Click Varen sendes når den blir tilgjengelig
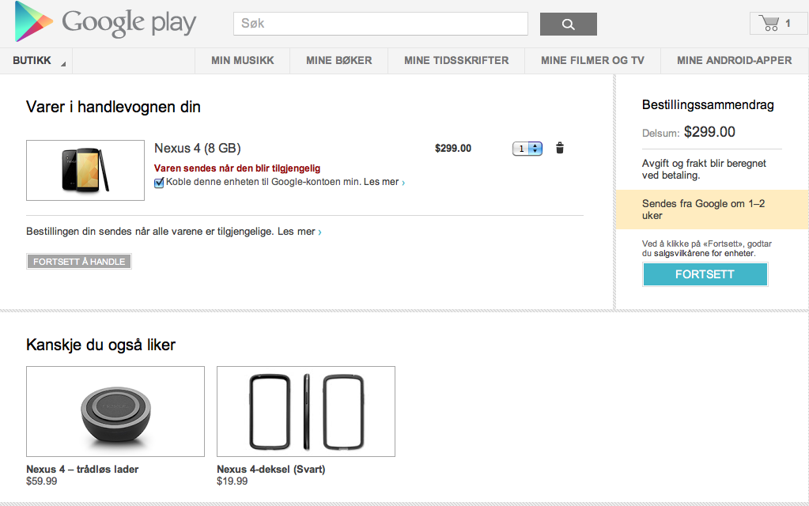This screenshot has width=809, height=506. coord(237,168)
